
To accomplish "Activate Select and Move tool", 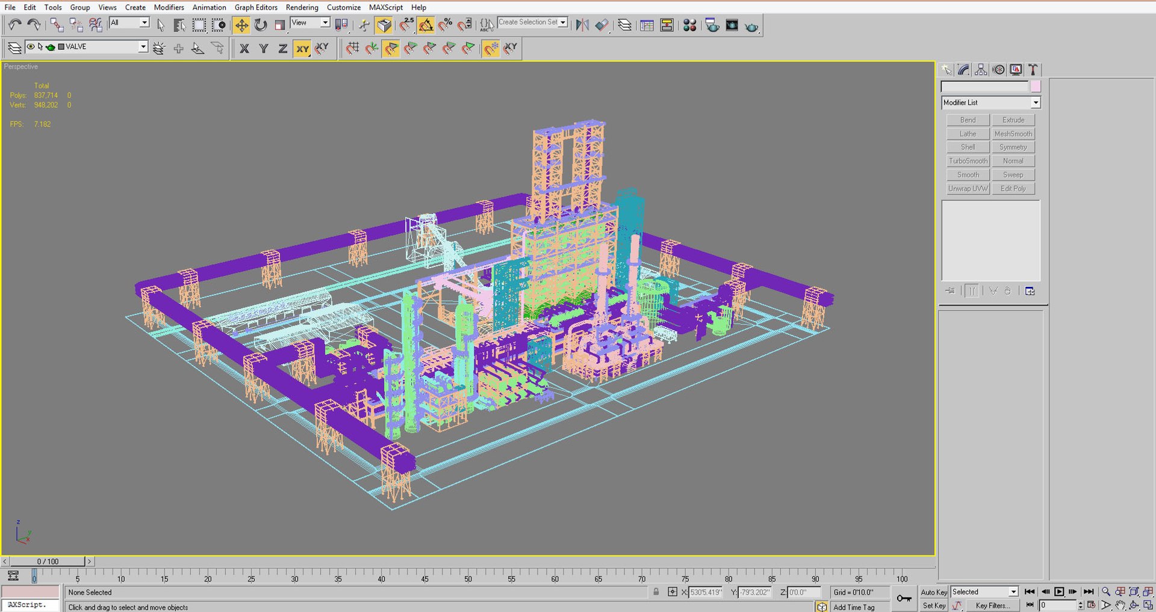I will pos(241,25).
